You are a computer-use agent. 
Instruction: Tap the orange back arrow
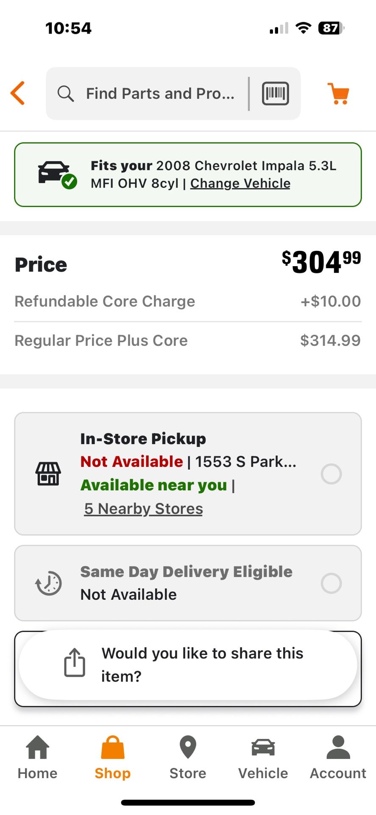point(18,93)
